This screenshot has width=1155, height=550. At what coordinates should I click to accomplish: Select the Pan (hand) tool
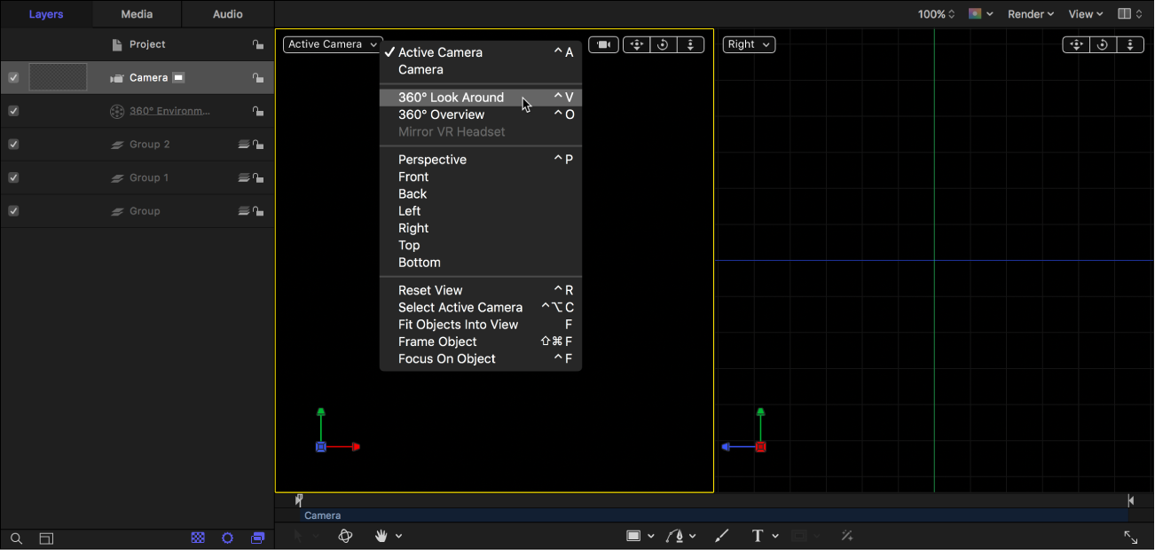click(381, 536)
